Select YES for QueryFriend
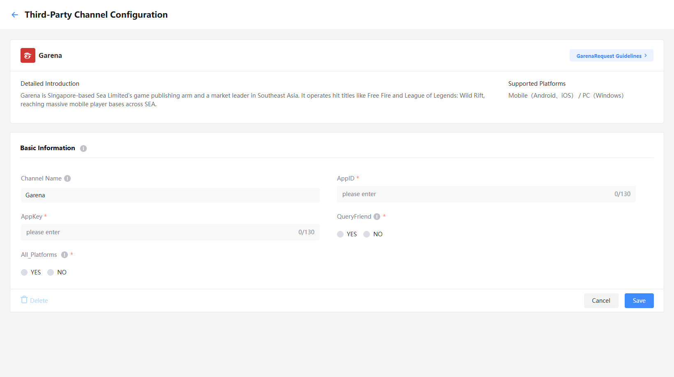 340,234
